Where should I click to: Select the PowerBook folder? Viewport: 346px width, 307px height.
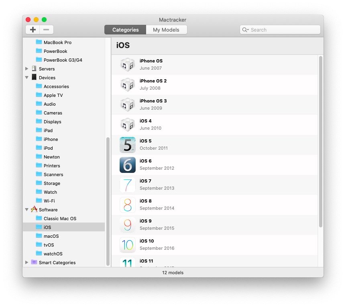[x=63, y=51]
